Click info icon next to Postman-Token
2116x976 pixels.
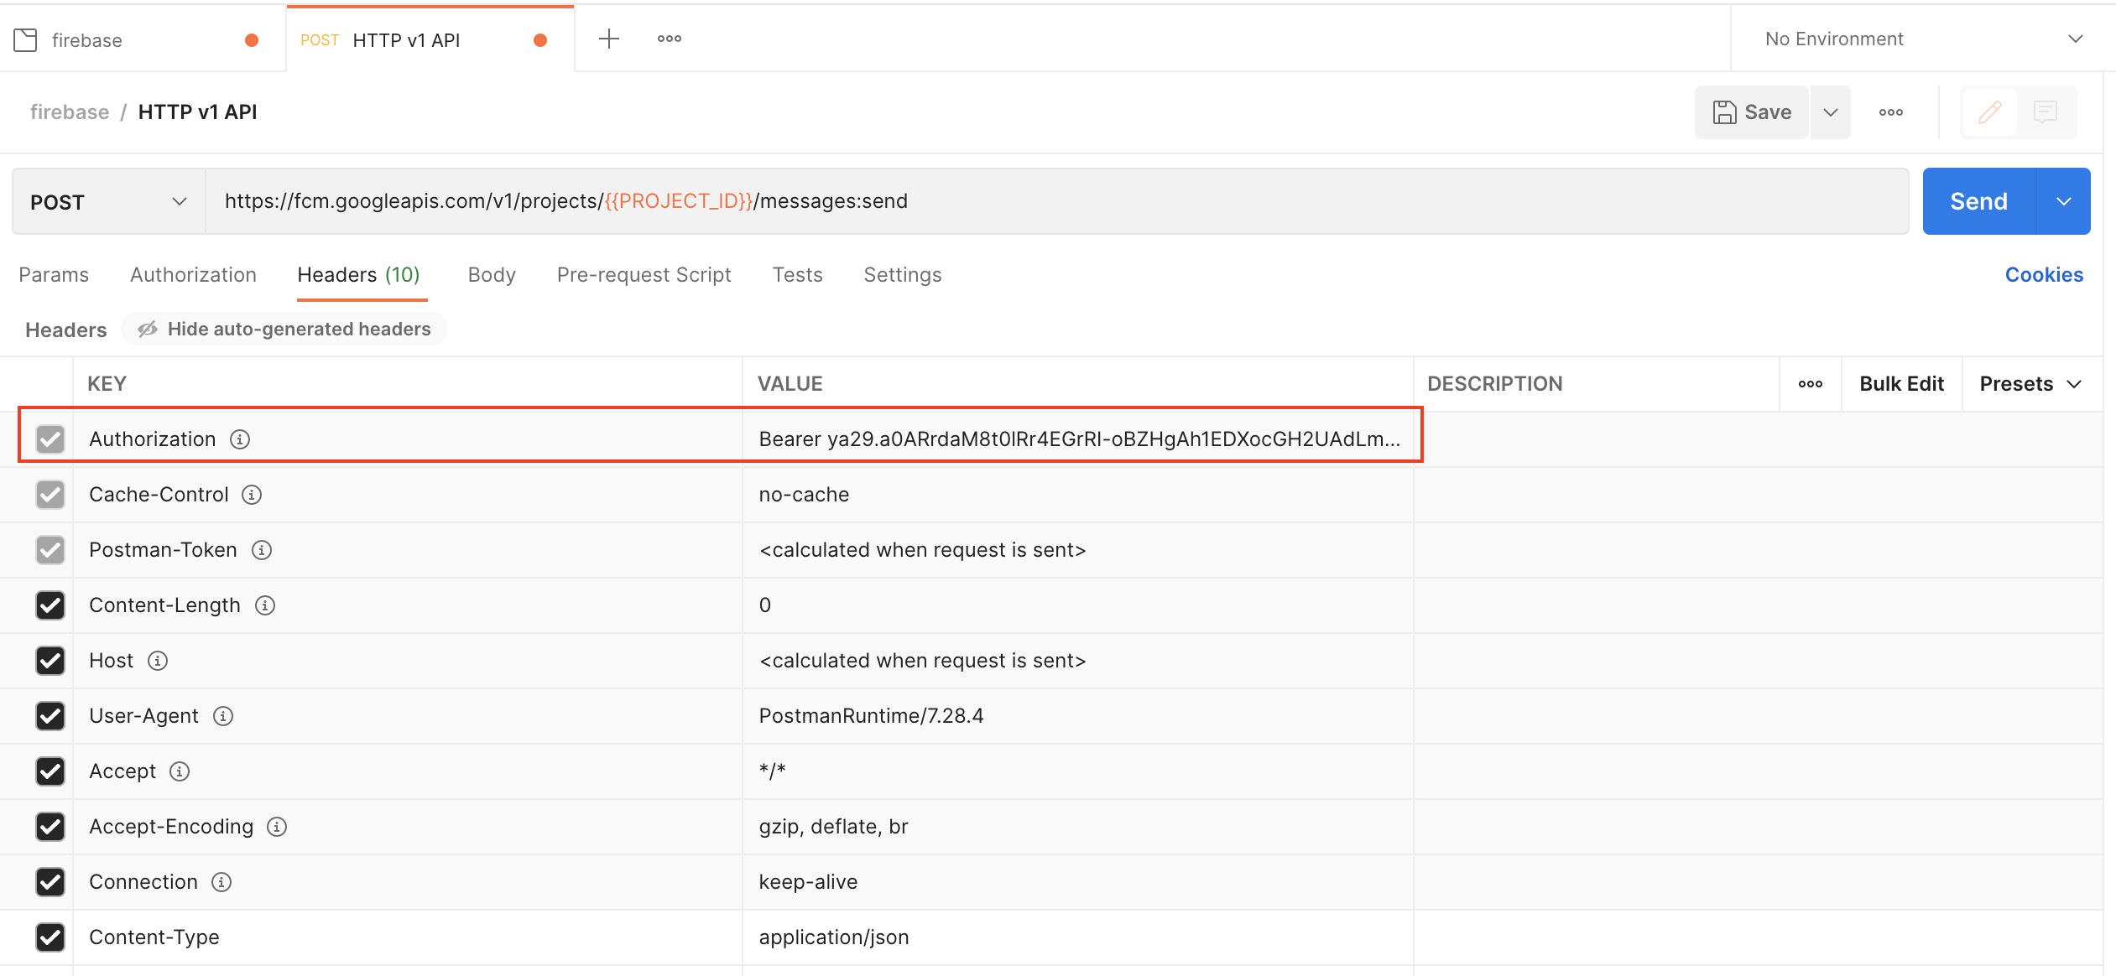(262, 550)
